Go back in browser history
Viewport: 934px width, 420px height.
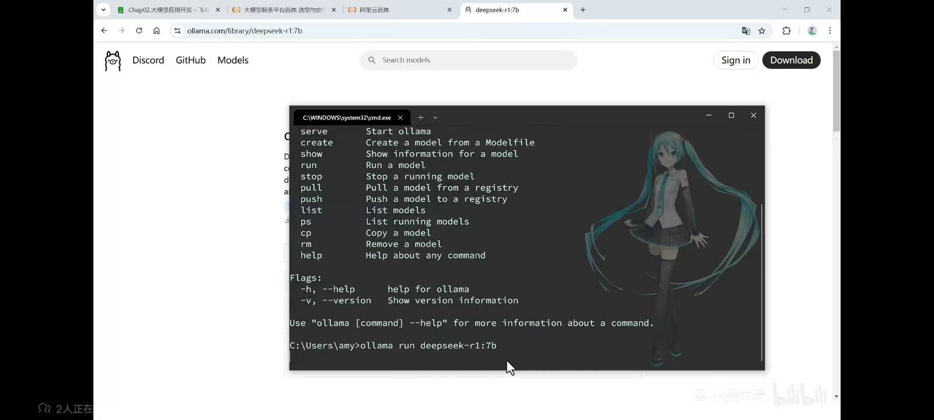tap(104, 31)
